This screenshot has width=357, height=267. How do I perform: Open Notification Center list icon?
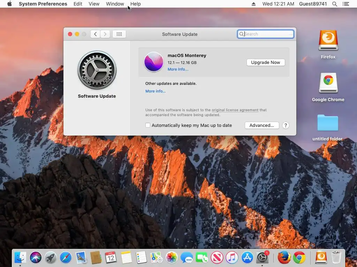(x=345, y=4)
